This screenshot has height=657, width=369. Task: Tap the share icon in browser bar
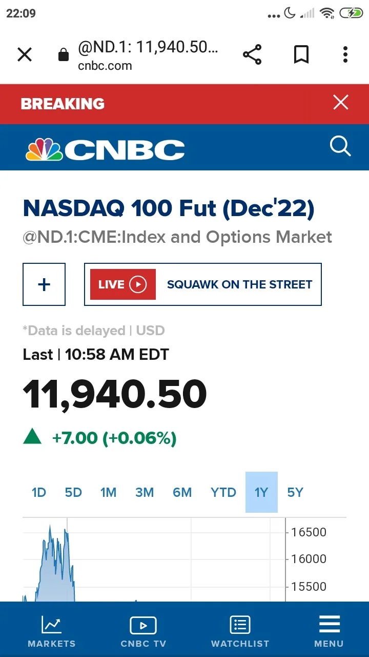click(252, 54)
